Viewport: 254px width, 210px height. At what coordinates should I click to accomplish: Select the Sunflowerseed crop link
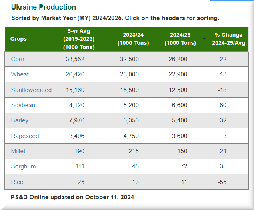31,90
